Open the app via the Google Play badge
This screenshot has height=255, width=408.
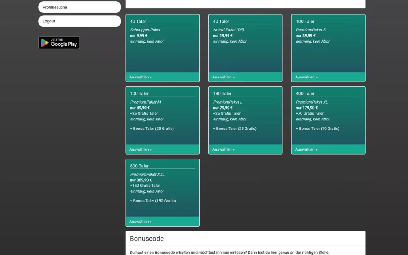click(x=59, y=42)
